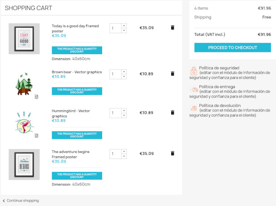The image size is (276, 206).
Task: Click the return policy box icon
Action: [x=194, y=108]
